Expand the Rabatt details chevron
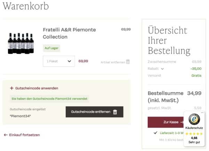Viewport: 209px width, 151px height. 162,69
